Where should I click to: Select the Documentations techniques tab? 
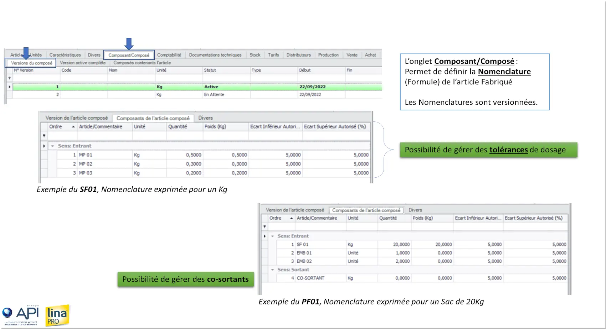click(215, 55)
